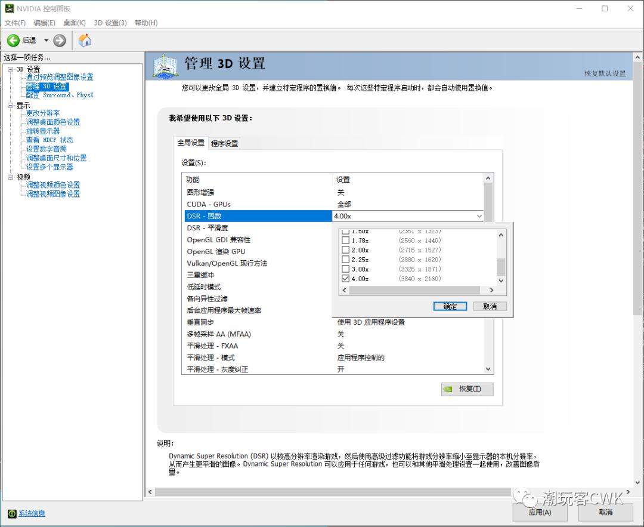
Task: Click the Home icon in toolbar
Action: tap(85, 40)
